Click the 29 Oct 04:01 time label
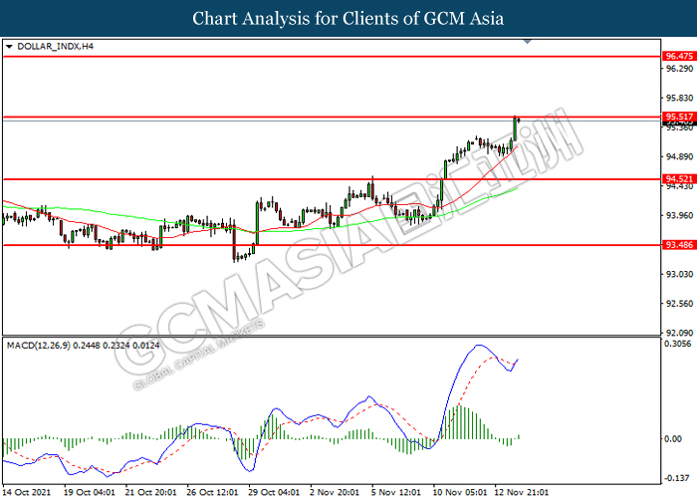 (274, 492)
